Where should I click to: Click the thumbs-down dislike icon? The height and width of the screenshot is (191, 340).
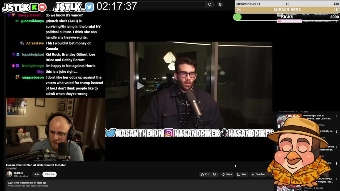[215, 174]
